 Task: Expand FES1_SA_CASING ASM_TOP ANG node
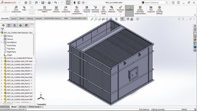pyautogui.click(x=2, y=61)
